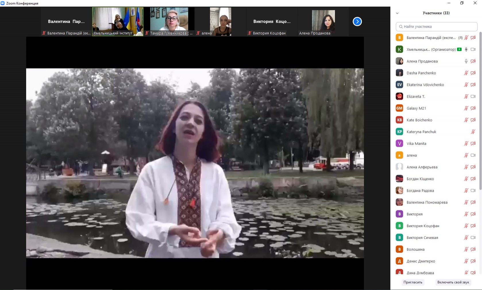Click the disabled camera icon for Galaxy M21
The height and width of the screenshot is (290, 482).
pos(473,108)
